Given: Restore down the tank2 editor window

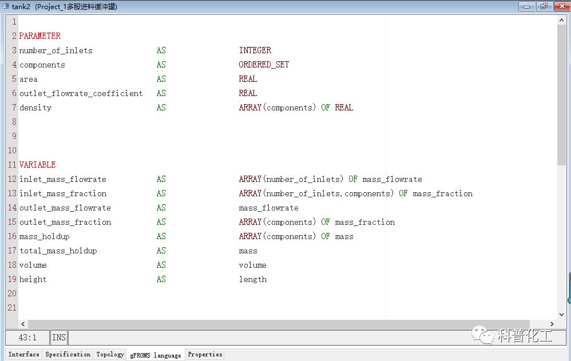Looking at the screenshot, I should 544,6.
